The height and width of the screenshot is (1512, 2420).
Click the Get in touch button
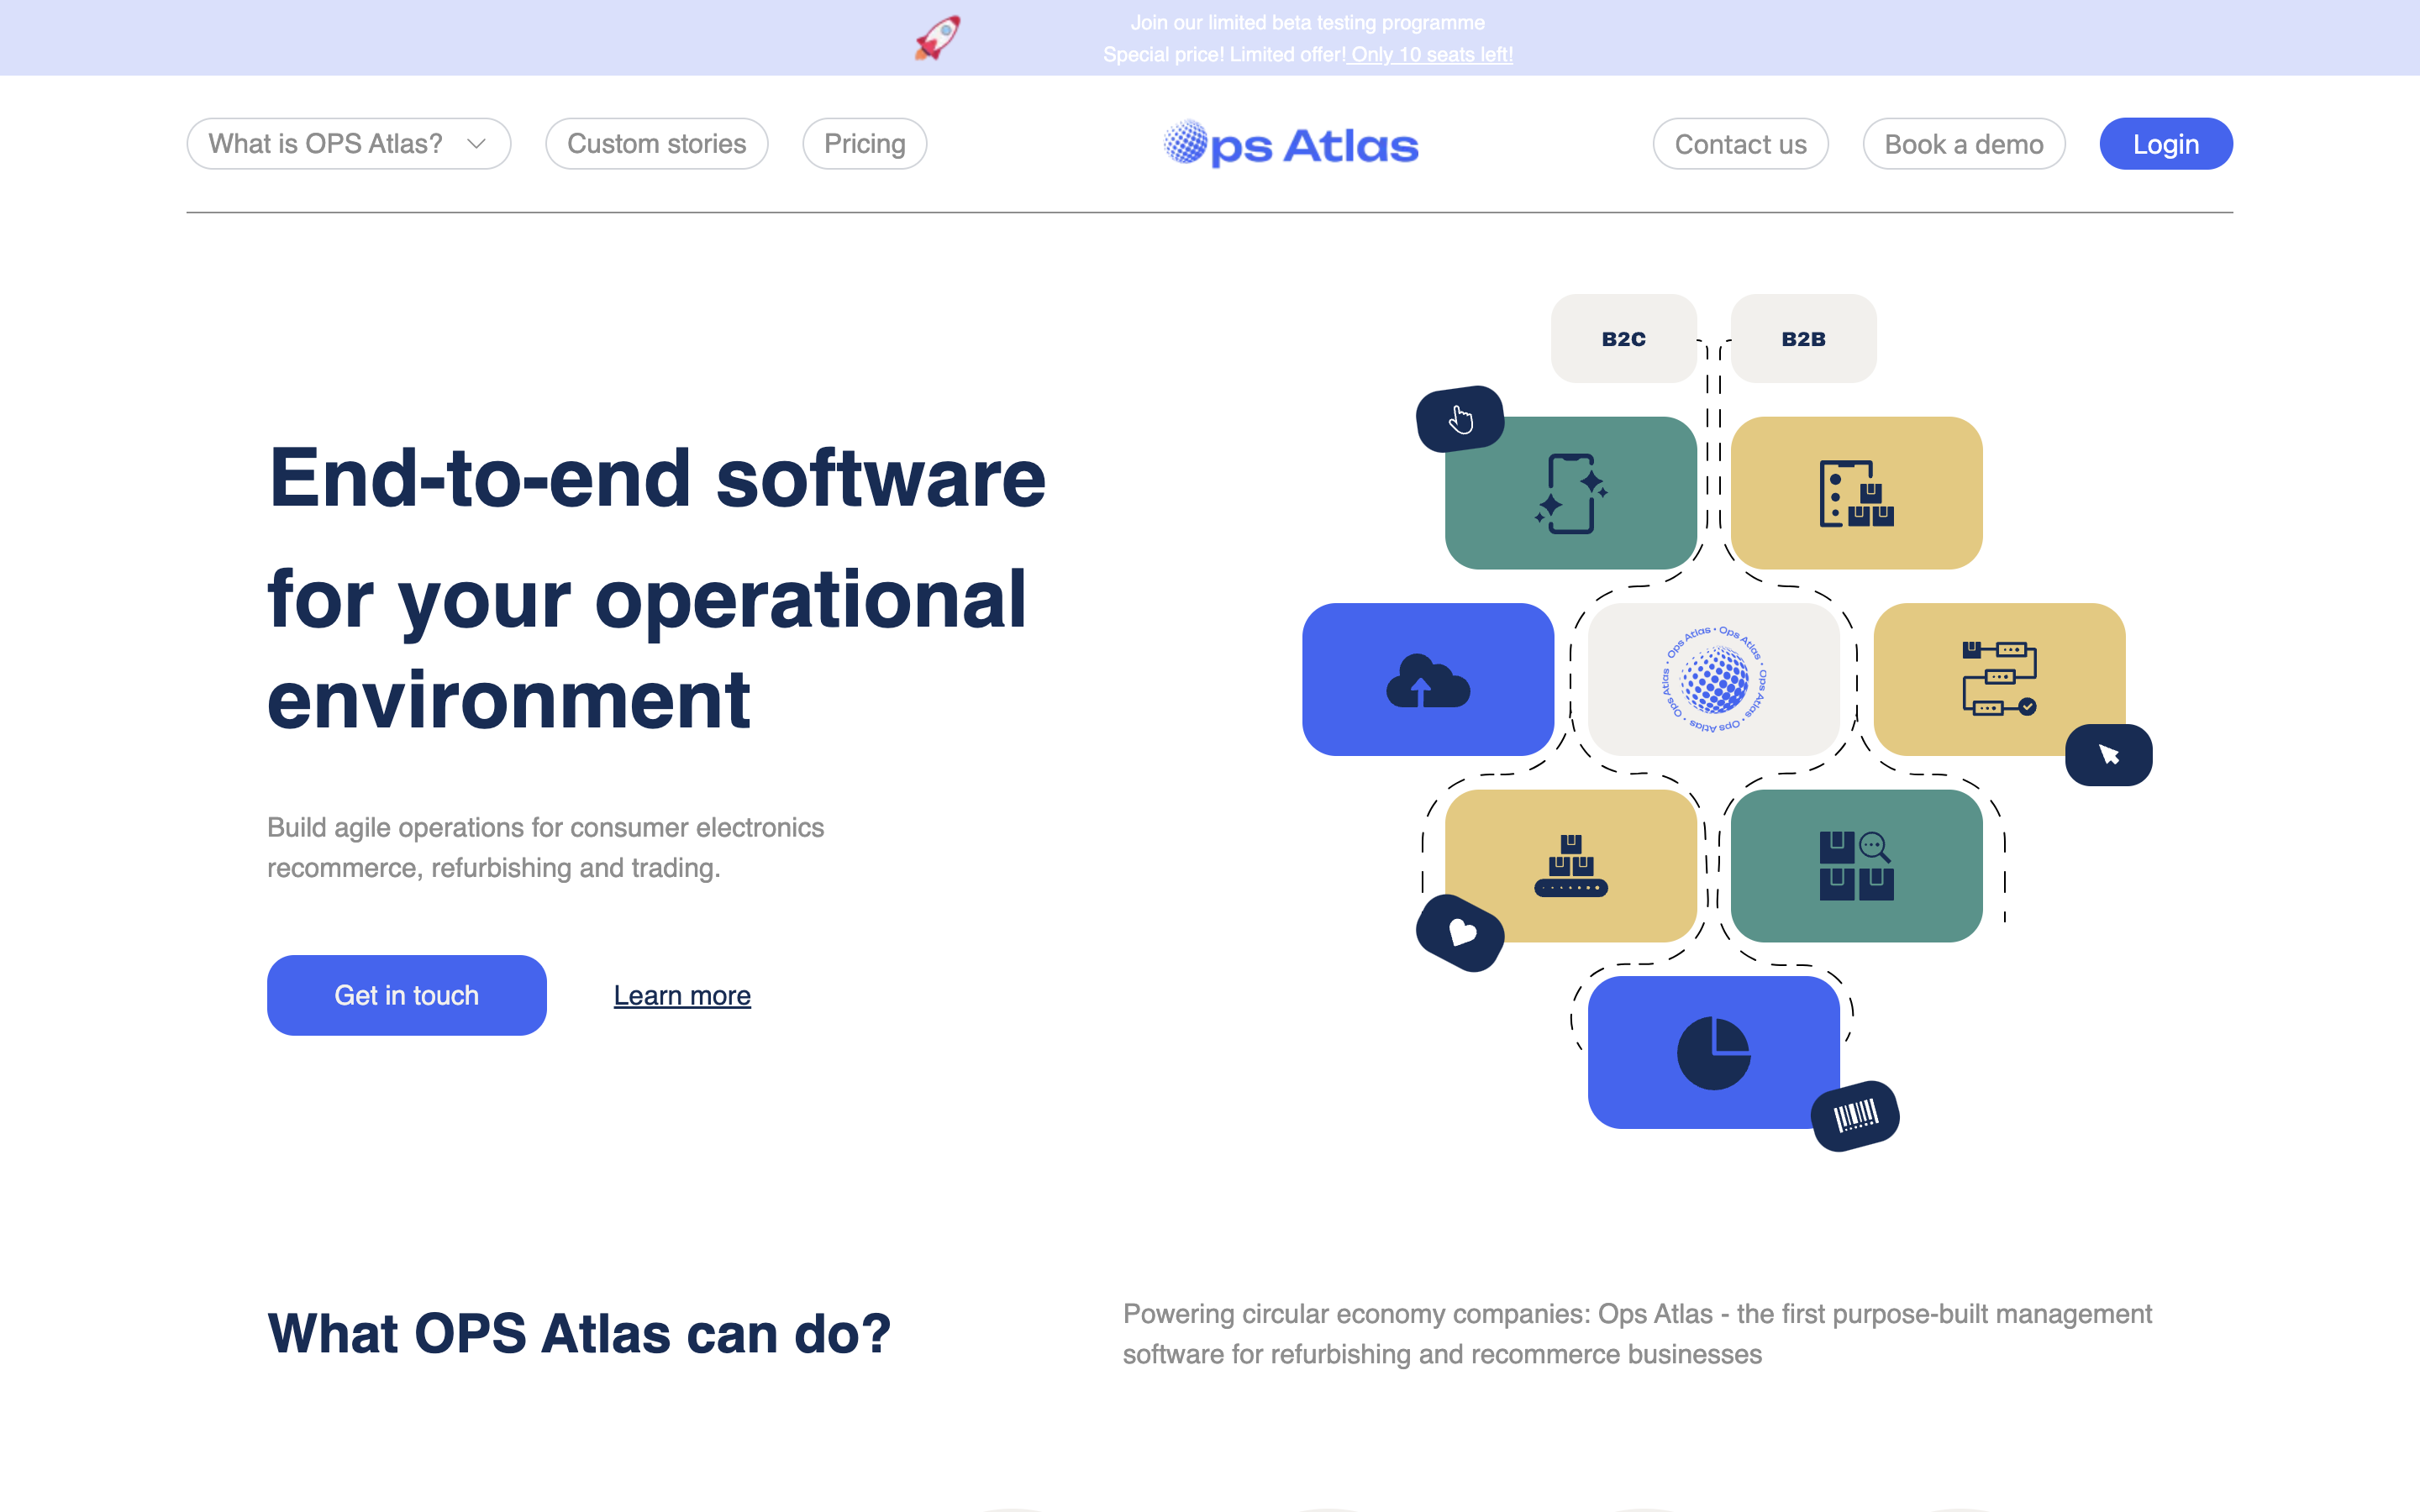pos(406,995)
